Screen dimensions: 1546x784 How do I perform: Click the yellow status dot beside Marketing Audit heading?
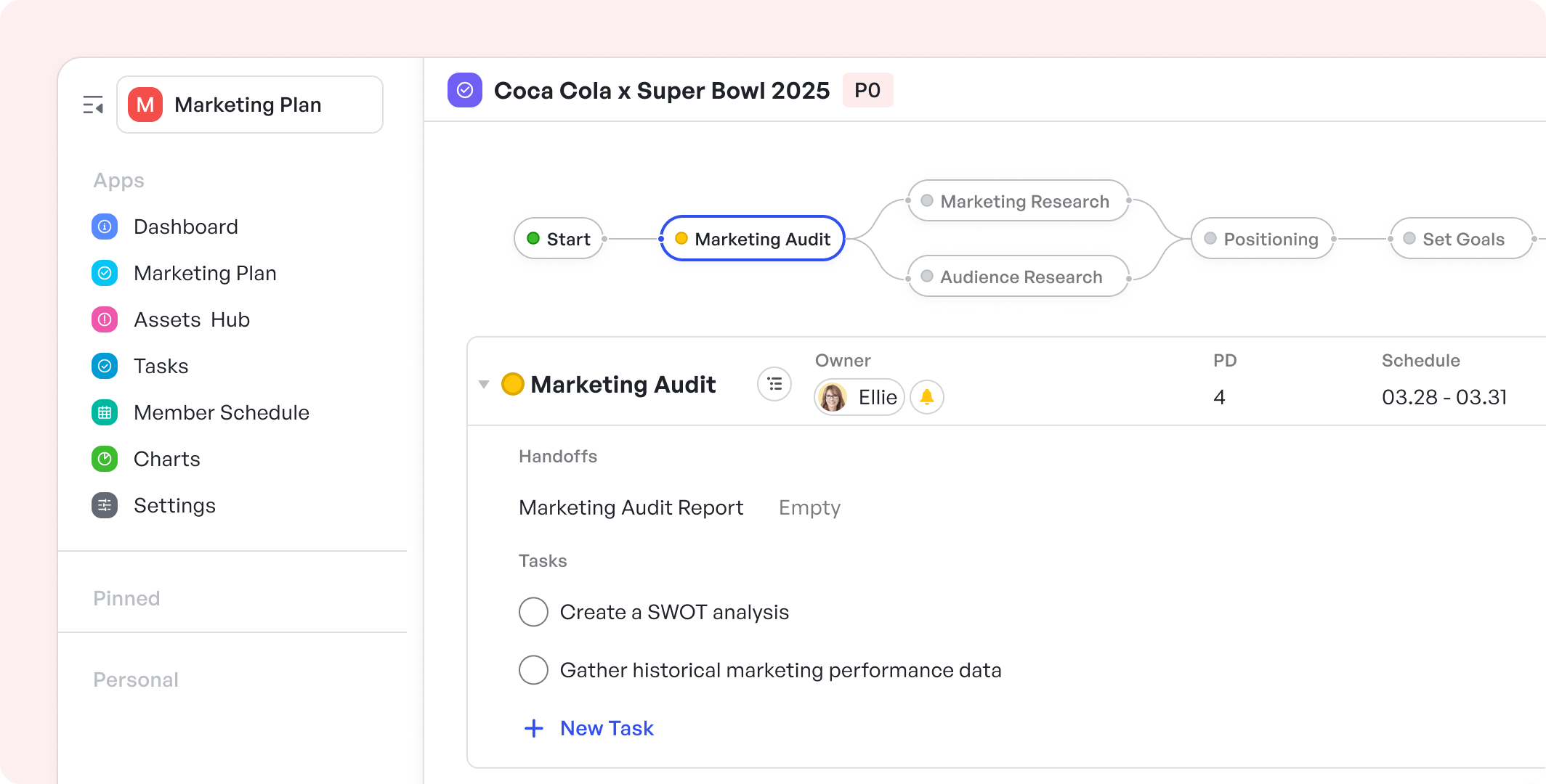pos(513,384)
